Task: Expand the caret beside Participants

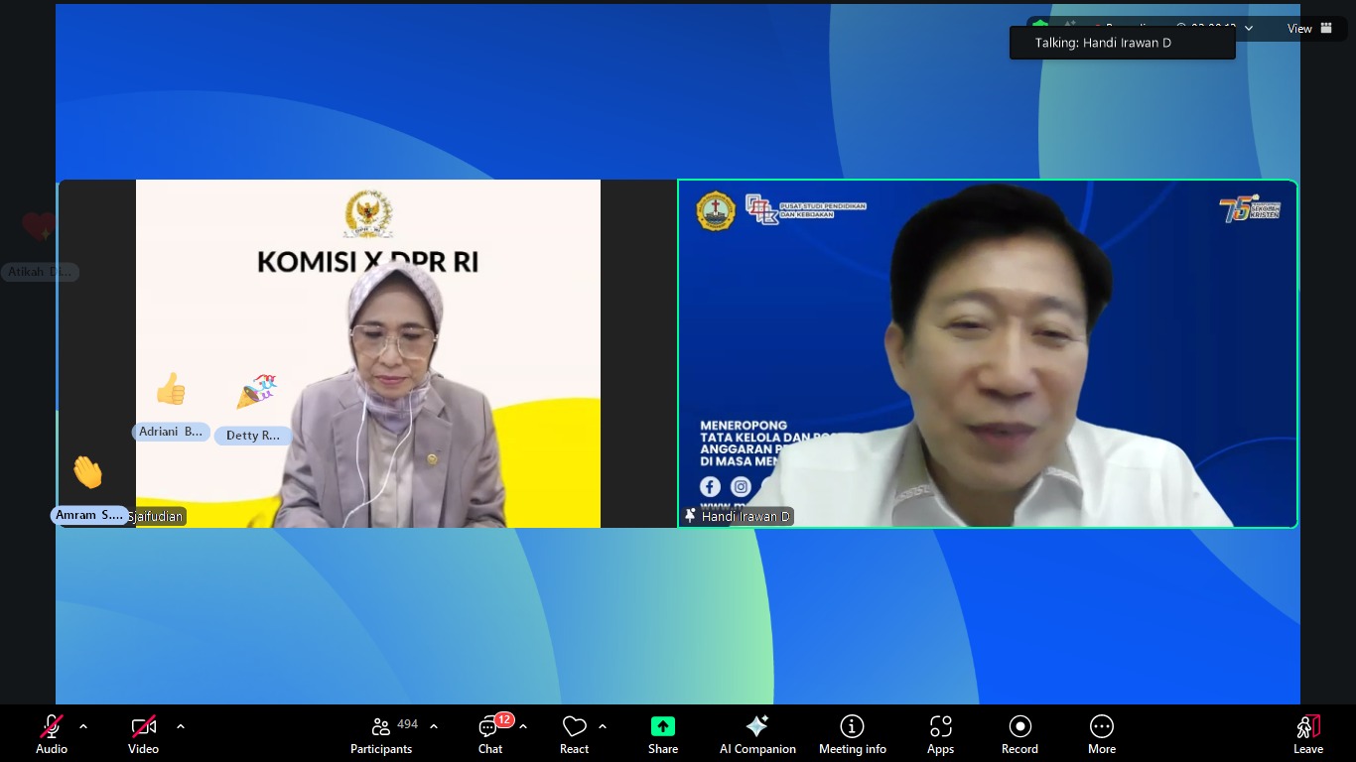Action: (434, 726)
